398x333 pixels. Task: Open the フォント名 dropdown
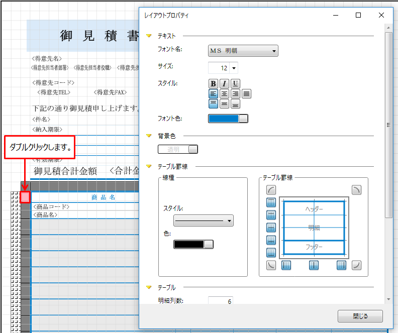coord(243,51)
